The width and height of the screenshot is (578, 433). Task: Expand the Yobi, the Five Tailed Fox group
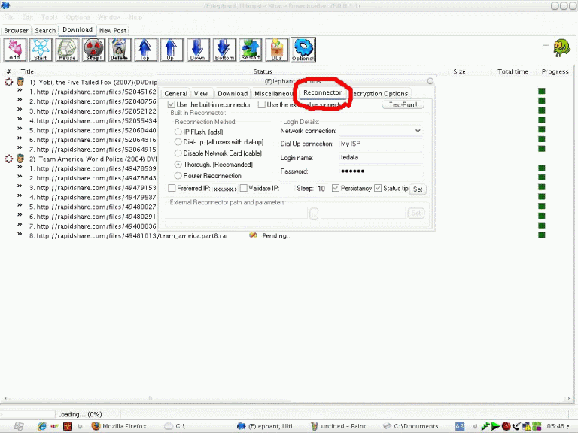(x=9, y=82)
